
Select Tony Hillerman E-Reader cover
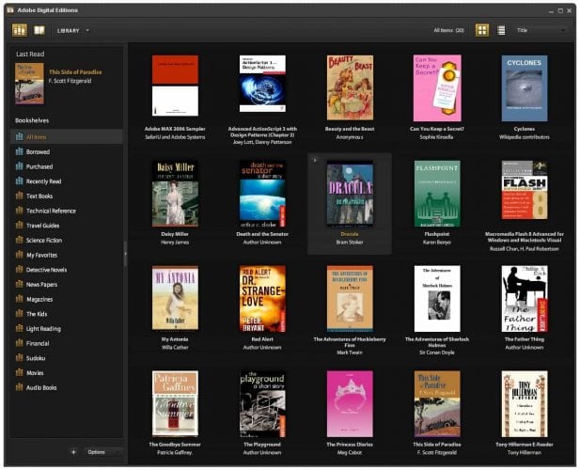click(525, 404)
